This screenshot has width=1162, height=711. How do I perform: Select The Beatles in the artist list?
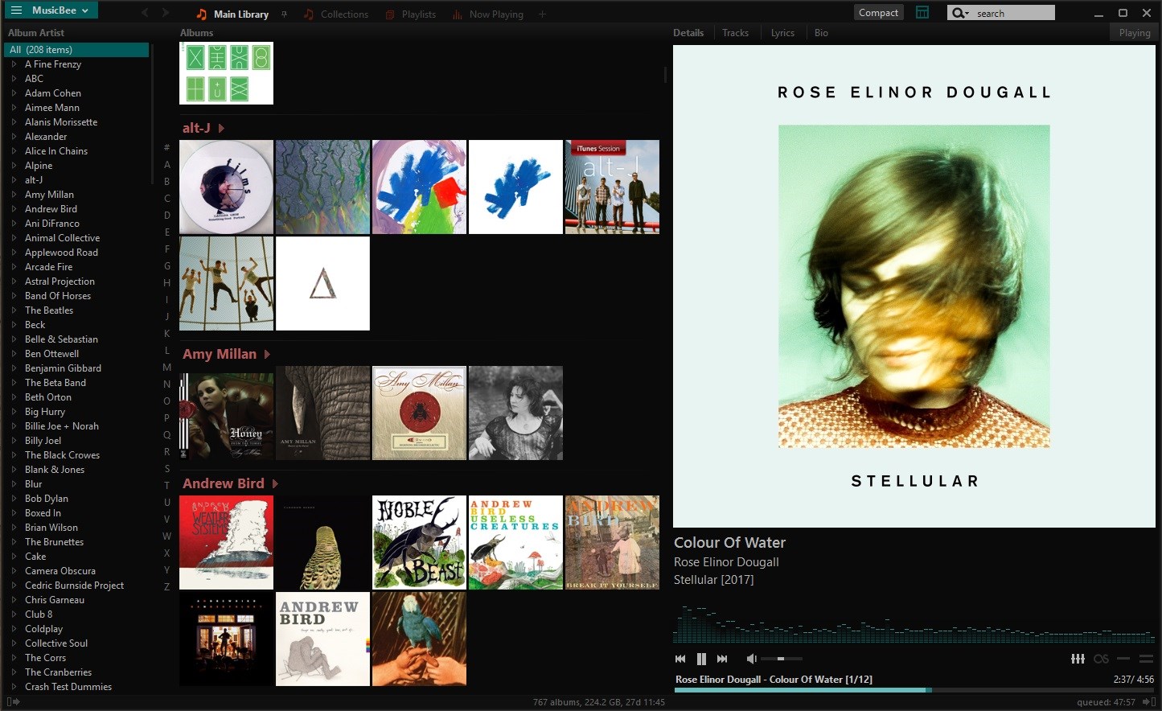(48, 310)
